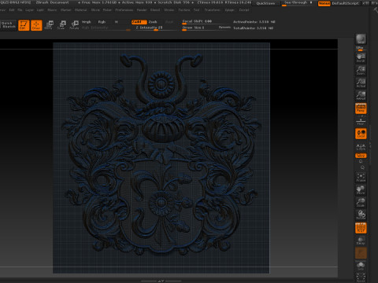Click the Xpose icon
The image size is (378, 283).
click(361, 277)
